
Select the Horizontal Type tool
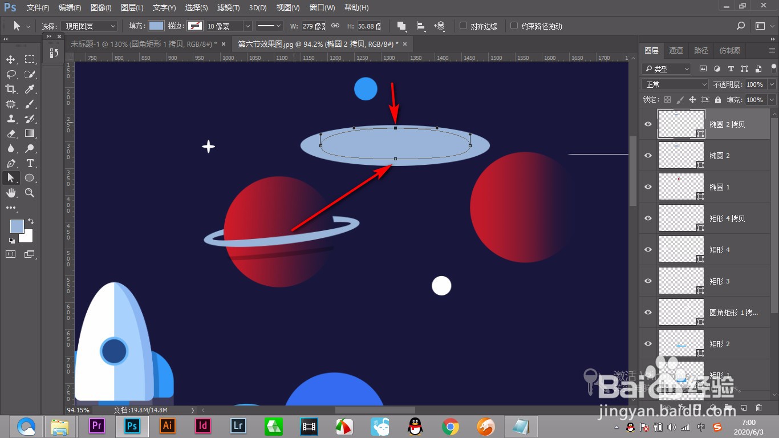(30, 163)
